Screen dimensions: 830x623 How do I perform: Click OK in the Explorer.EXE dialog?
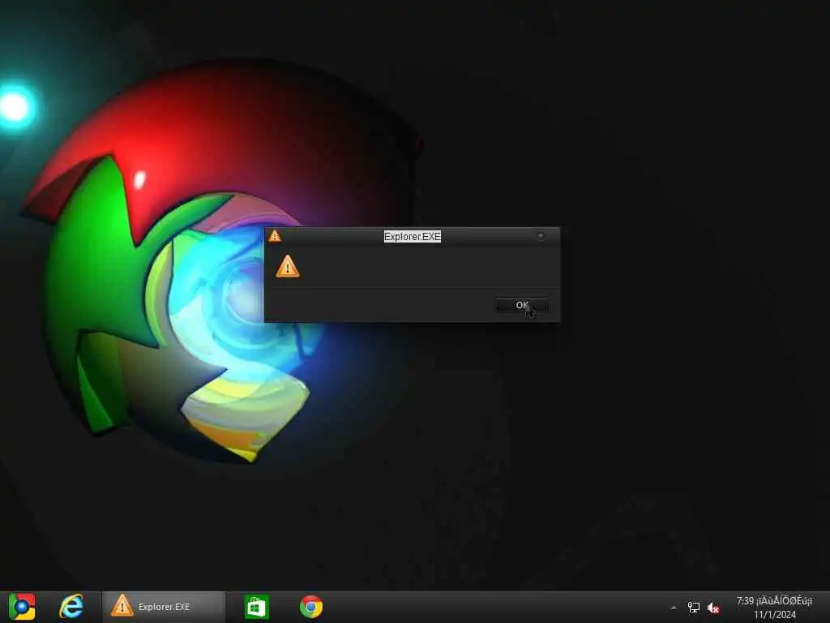pyautogui.click(x=521, y=305)
